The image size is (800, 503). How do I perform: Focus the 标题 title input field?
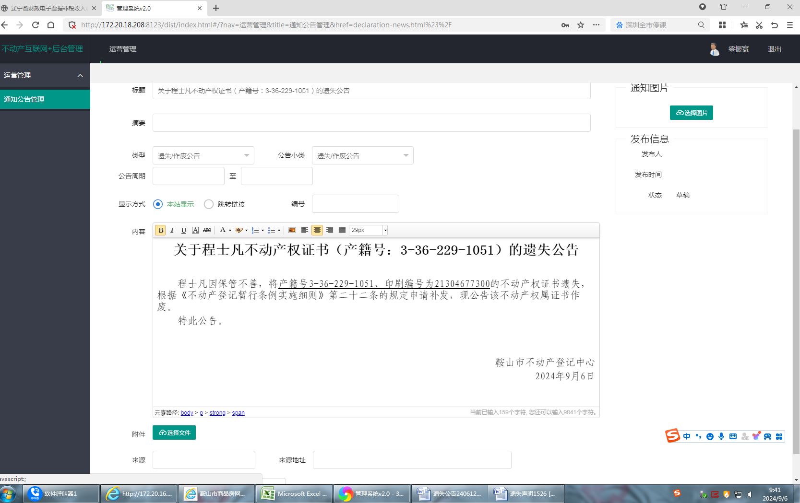click(371, 91)
